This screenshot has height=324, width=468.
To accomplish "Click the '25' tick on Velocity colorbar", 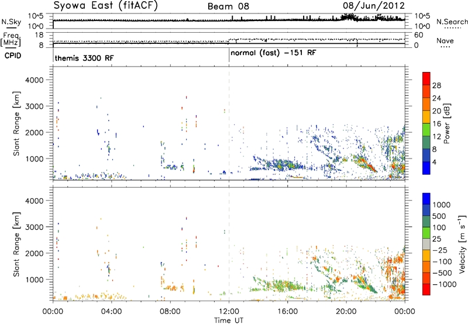I will [x=437, y=239].
